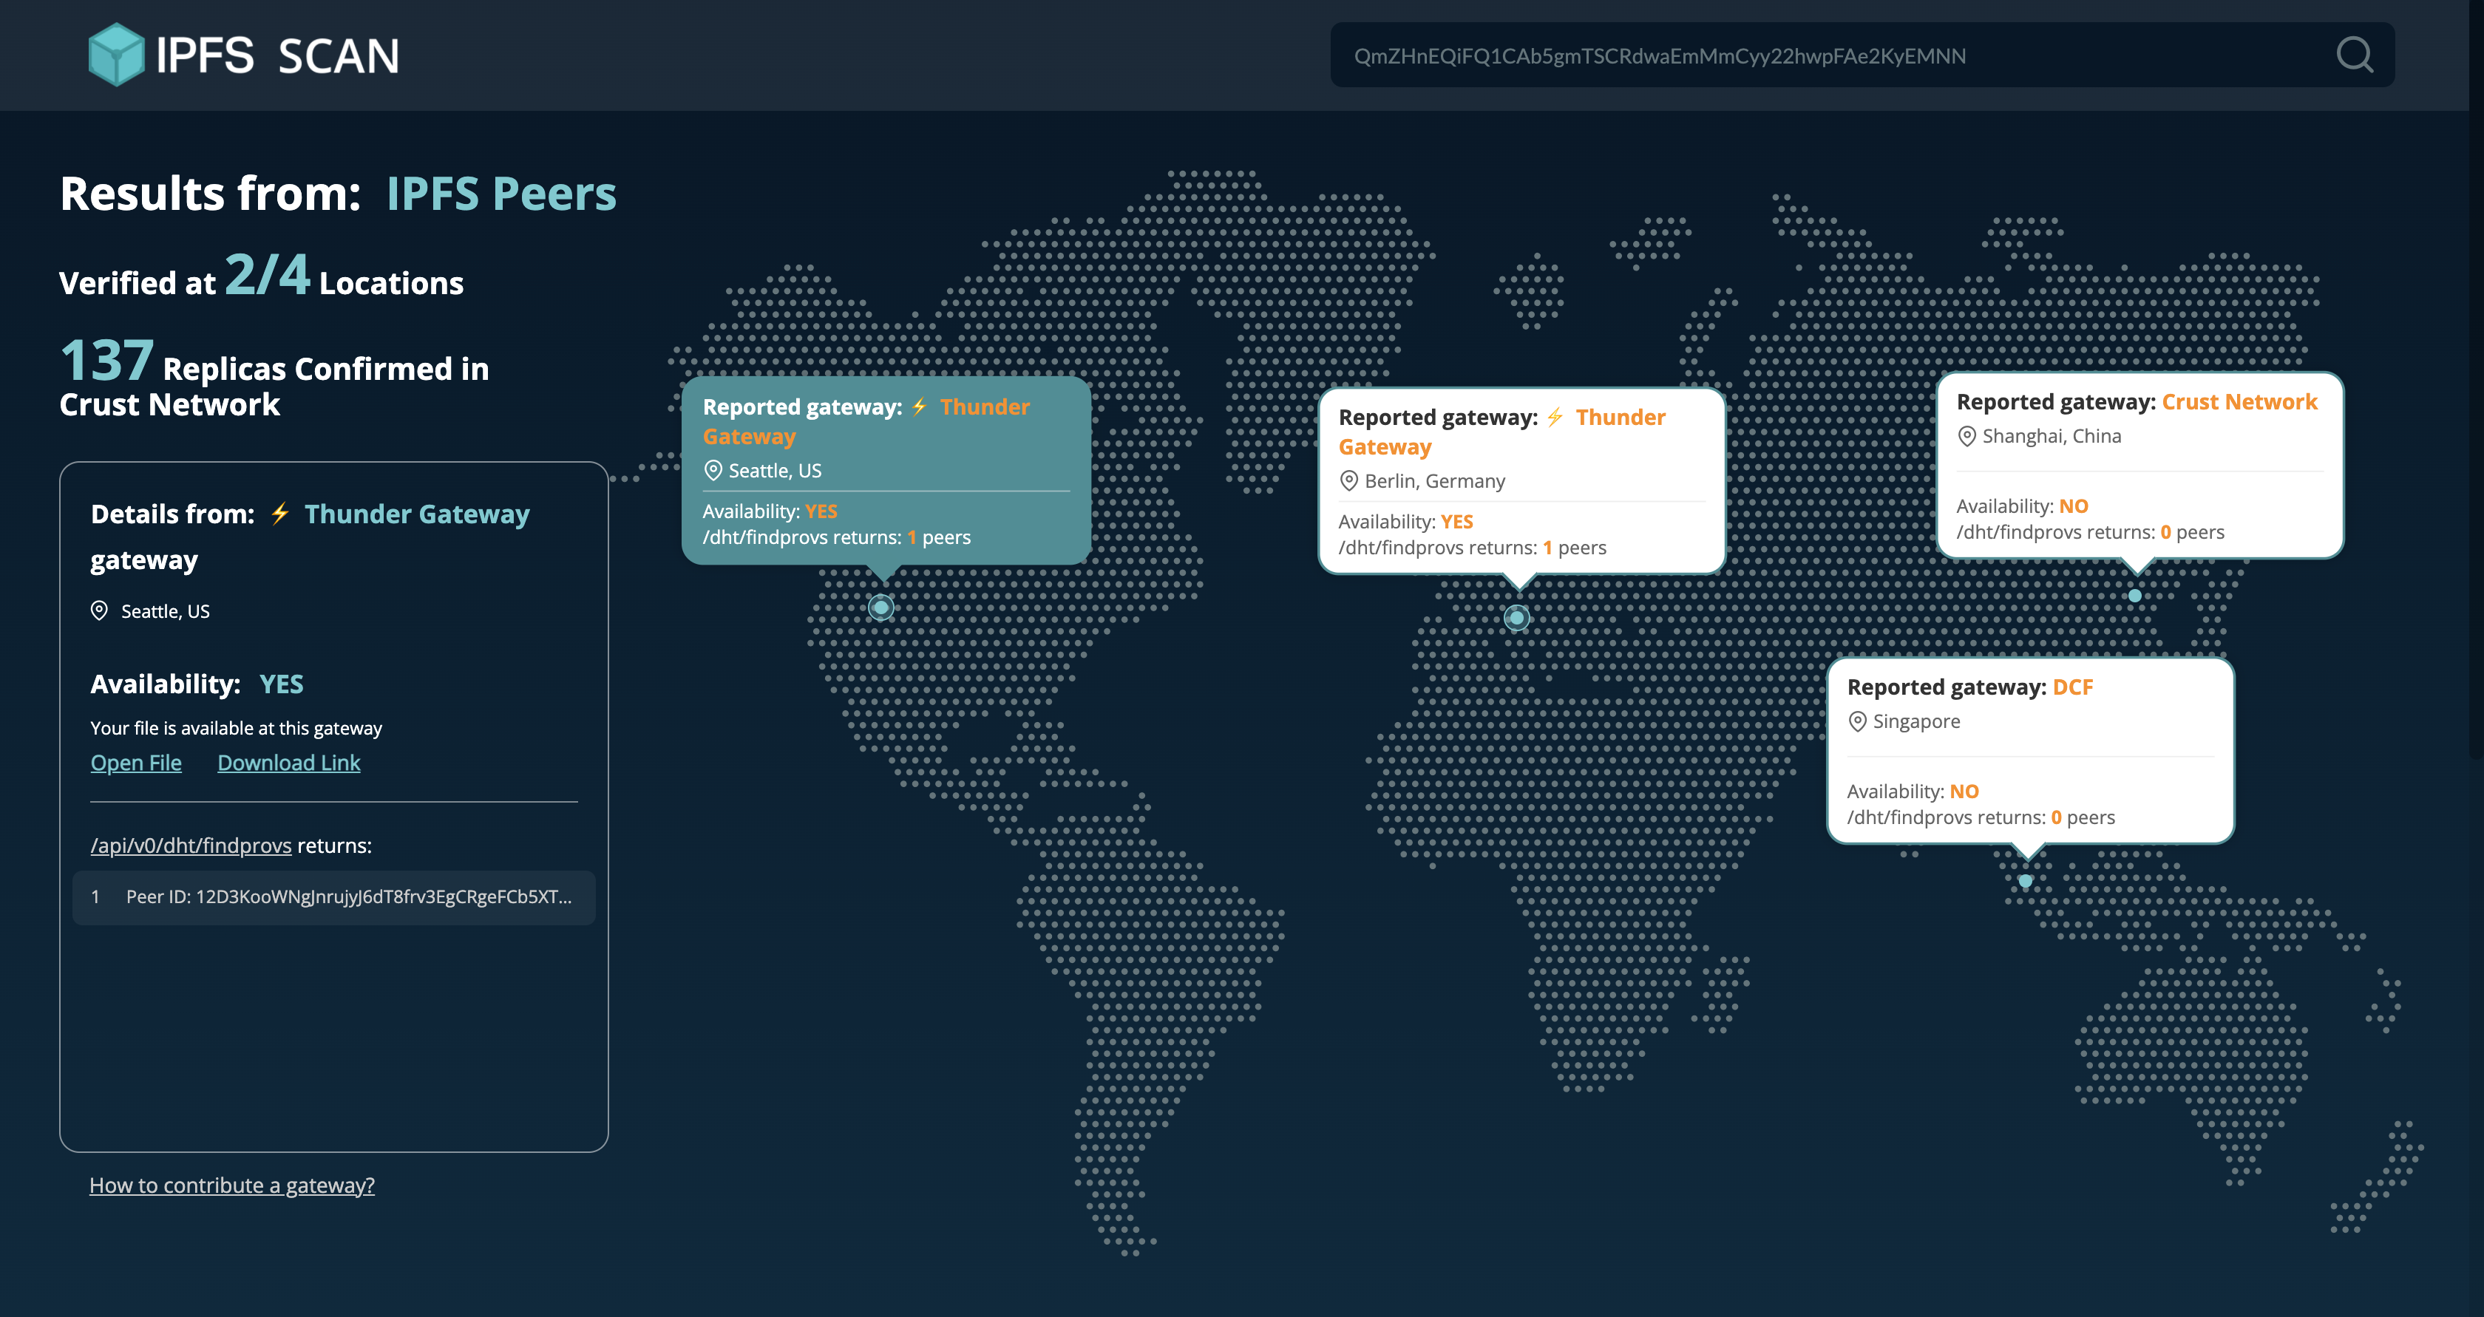The width and height of the screenshot is (2484, 1317).
Task: Click lightning bolt icon in Berlin card
Action: [1555, 418]
